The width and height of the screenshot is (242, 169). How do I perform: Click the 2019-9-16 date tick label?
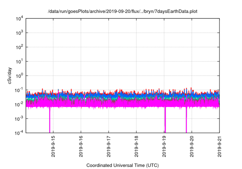click(81, 146)
